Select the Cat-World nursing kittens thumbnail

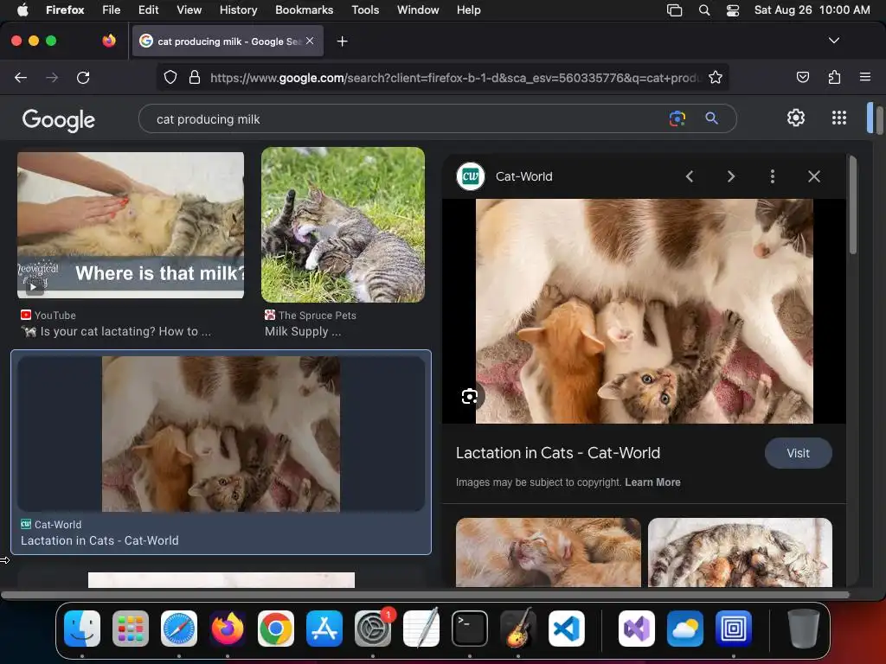(221, 434)
